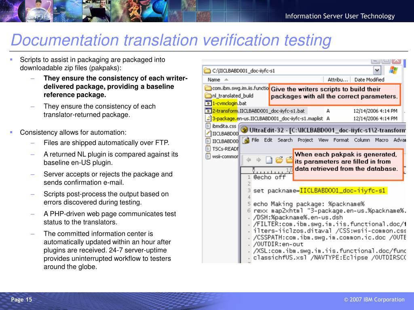414x310 pixels.
Task: Click the "rexx map2xhtml" line in the editor
Action: 329,211
